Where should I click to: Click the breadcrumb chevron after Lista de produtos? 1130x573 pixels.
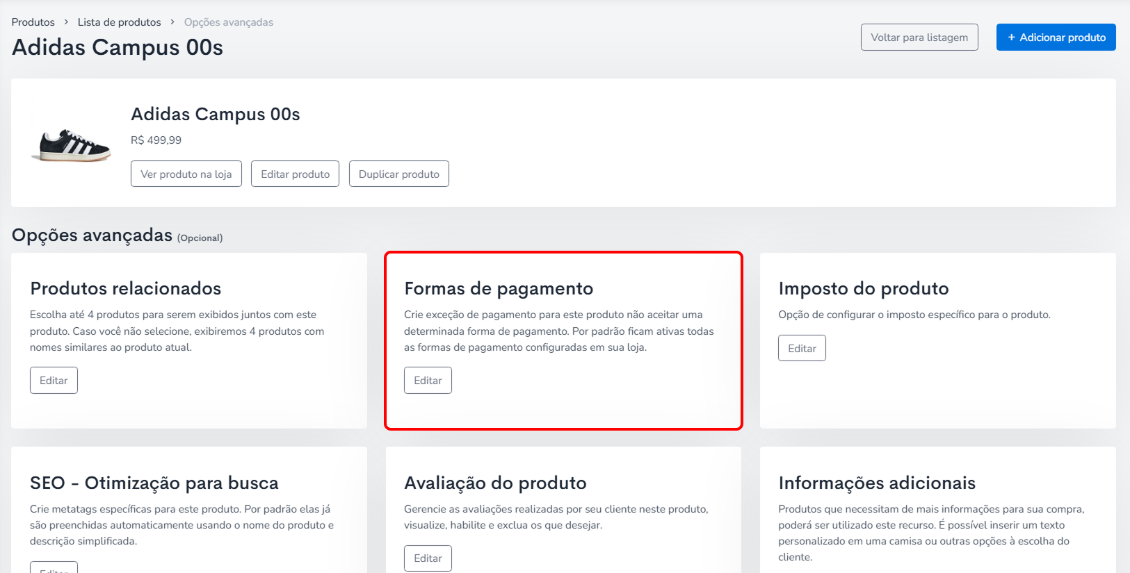(x=172, y=22)
